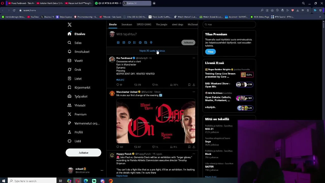The height and width of the screenshot is (183, 325).
Task: Open Premium in sidebar
Action: pyautogui.click(x=77, y=114)
